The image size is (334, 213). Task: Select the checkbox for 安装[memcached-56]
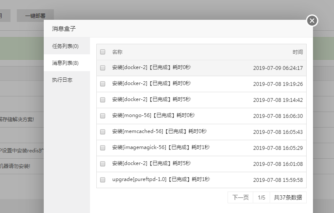[x=103, y=132]
